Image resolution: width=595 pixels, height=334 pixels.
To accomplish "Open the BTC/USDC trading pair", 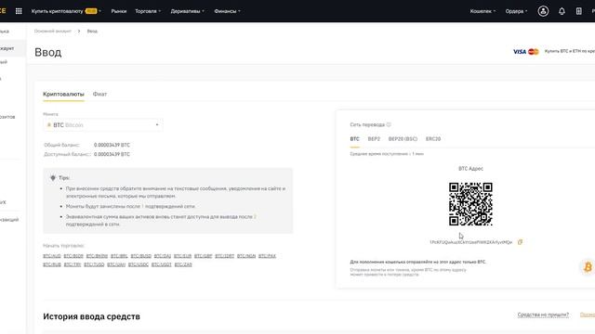I will coord(139,264).
